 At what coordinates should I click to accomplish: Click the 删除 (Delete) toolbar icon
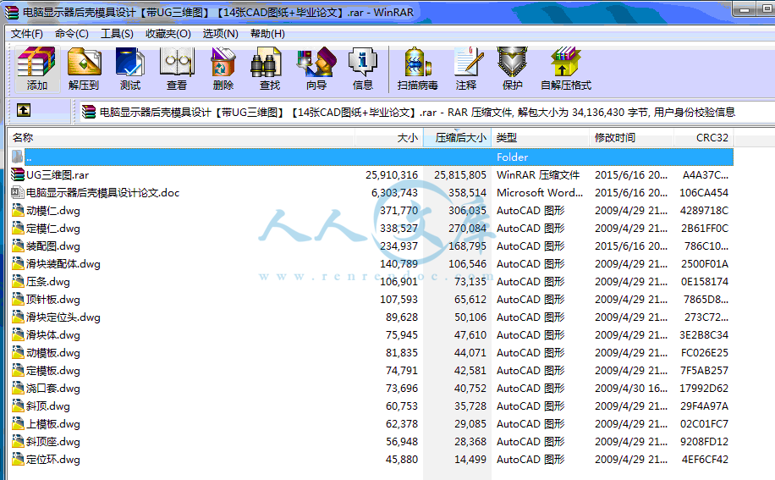click(x=223, y=63)
